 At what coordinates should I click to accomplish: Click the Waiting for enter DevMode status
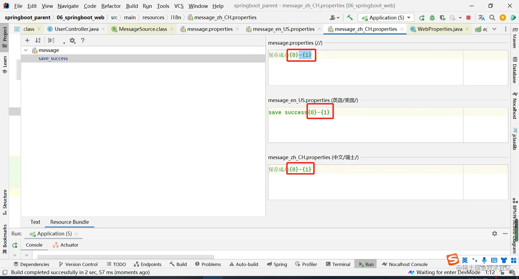click(444, 272)
